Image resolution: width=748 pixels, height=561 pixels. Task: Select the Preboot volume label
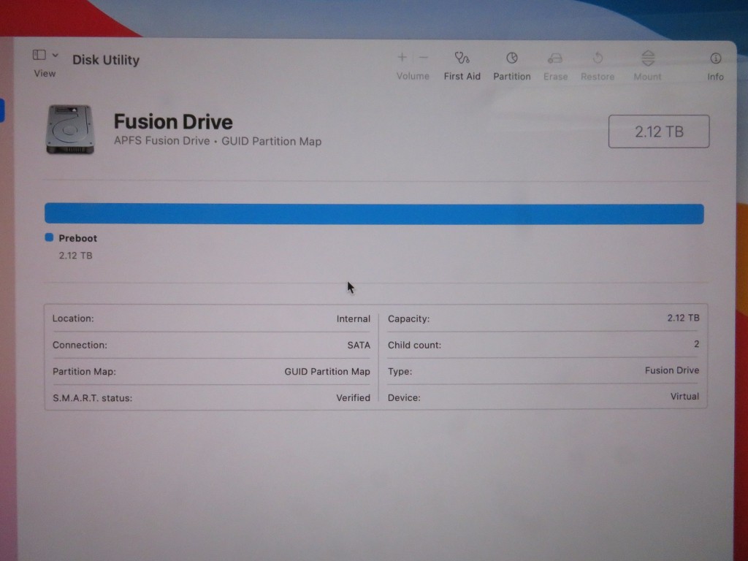pyautogui.click(x=77, y=238)
